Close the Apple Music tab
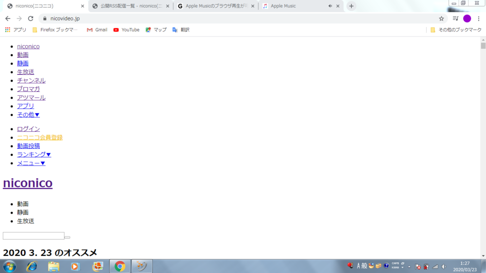Screen dimensions: 486x273 point(338,6)
